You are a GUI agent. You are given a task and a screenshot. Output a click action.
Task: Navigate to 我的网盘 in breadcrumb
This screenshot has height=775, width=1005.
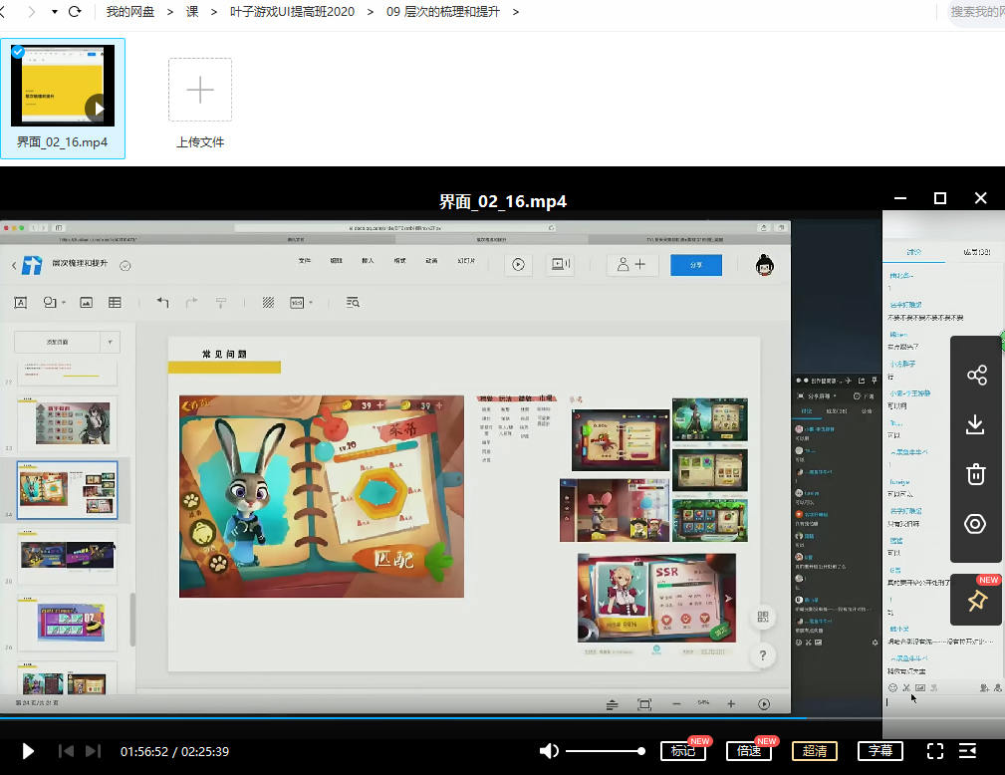point(130,12)
